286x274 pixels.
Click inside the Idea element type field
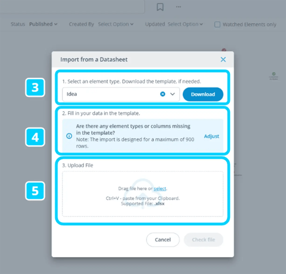110,94
